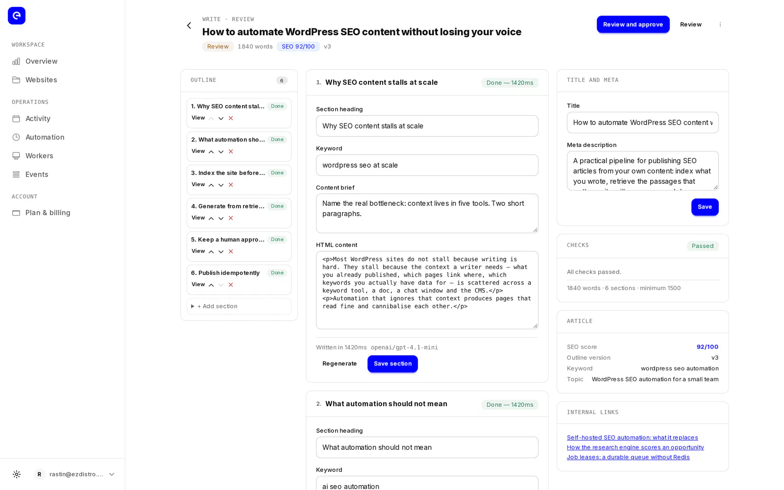This screenshot has width=784, height=490.
Task: Open the three-dot more options menu
Action: click(x=720, y=24)
